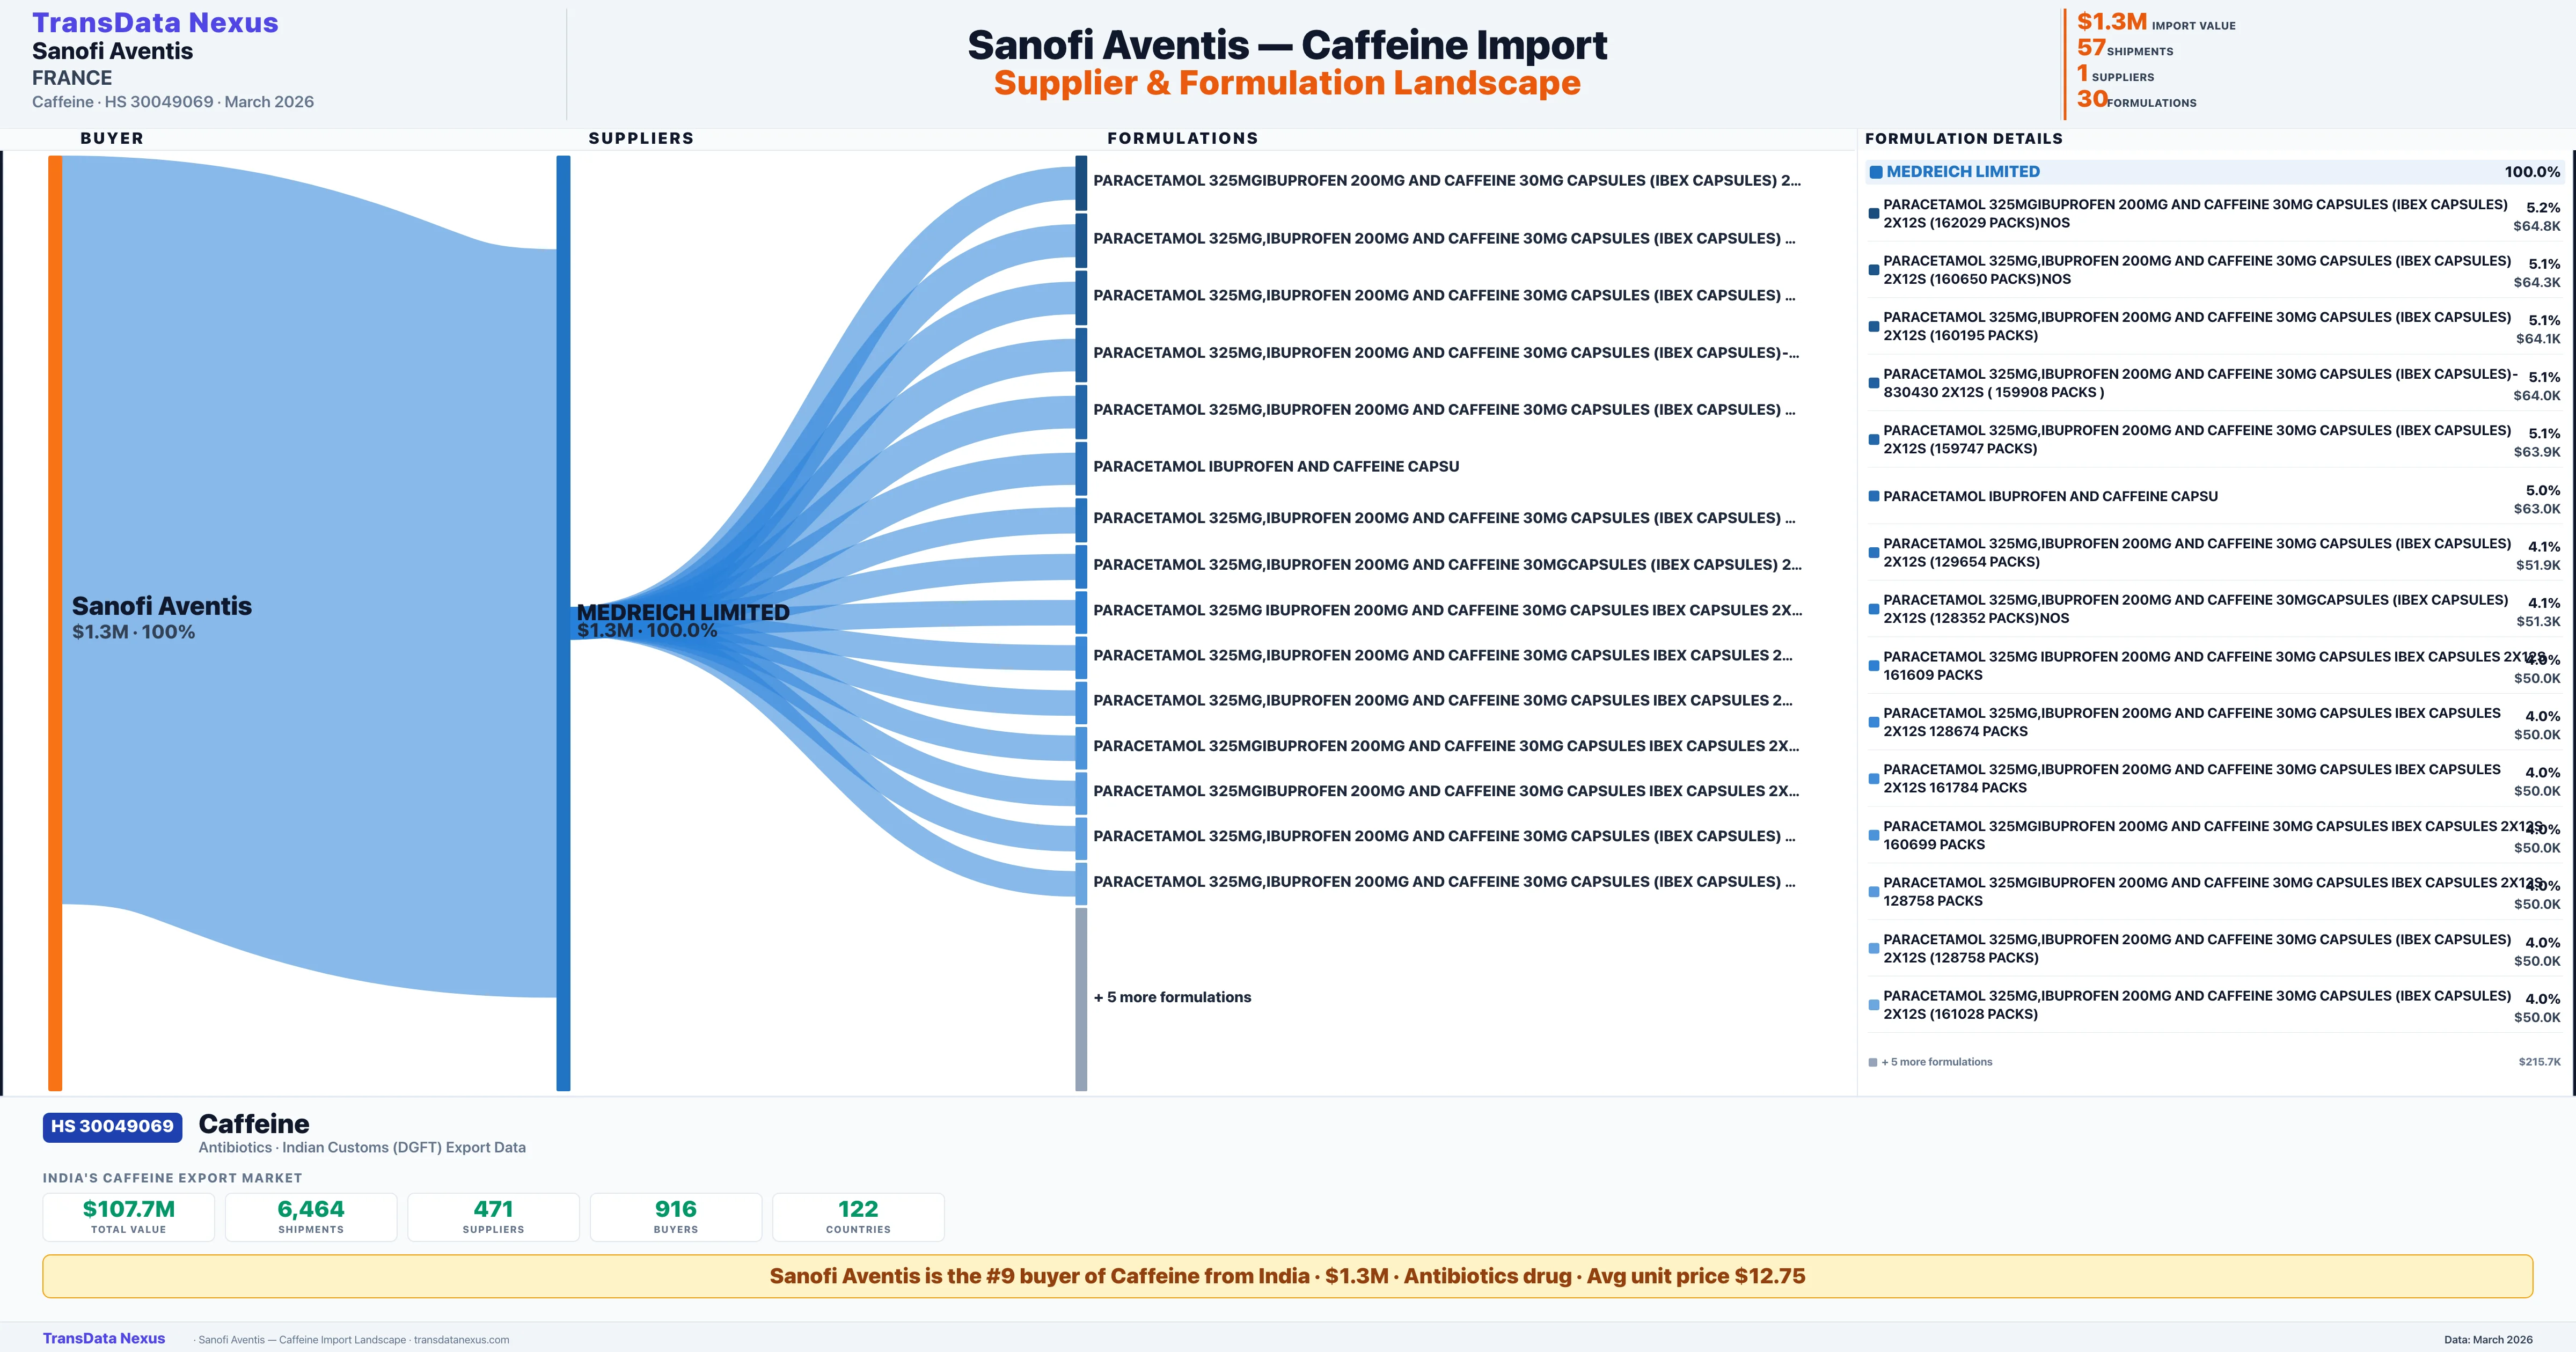
Task: Open the TransData Nexus header logo
Action: pyautogui.click(x=155, y=23)
